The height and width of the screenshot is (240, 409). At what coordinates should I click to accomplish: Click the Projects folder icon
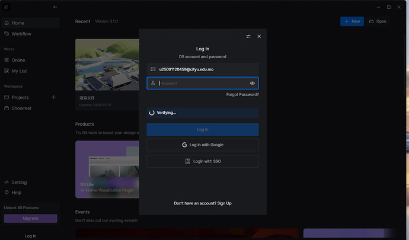(7, 97)
